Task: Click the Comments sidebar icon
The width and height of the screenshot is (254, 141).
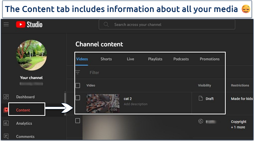Action: click(x=6, y=136)
